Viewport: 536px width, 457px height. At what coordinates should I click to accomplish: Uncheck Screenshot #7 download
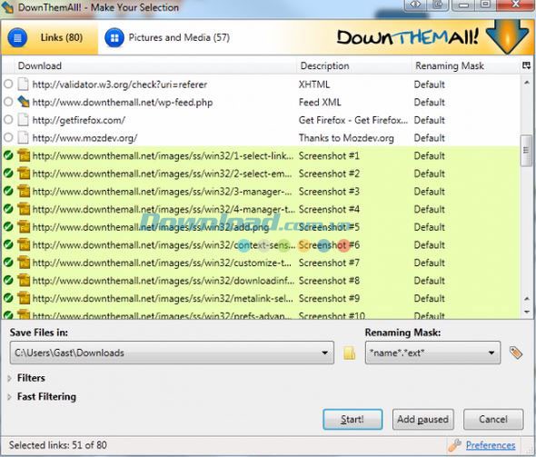(8, 263)
